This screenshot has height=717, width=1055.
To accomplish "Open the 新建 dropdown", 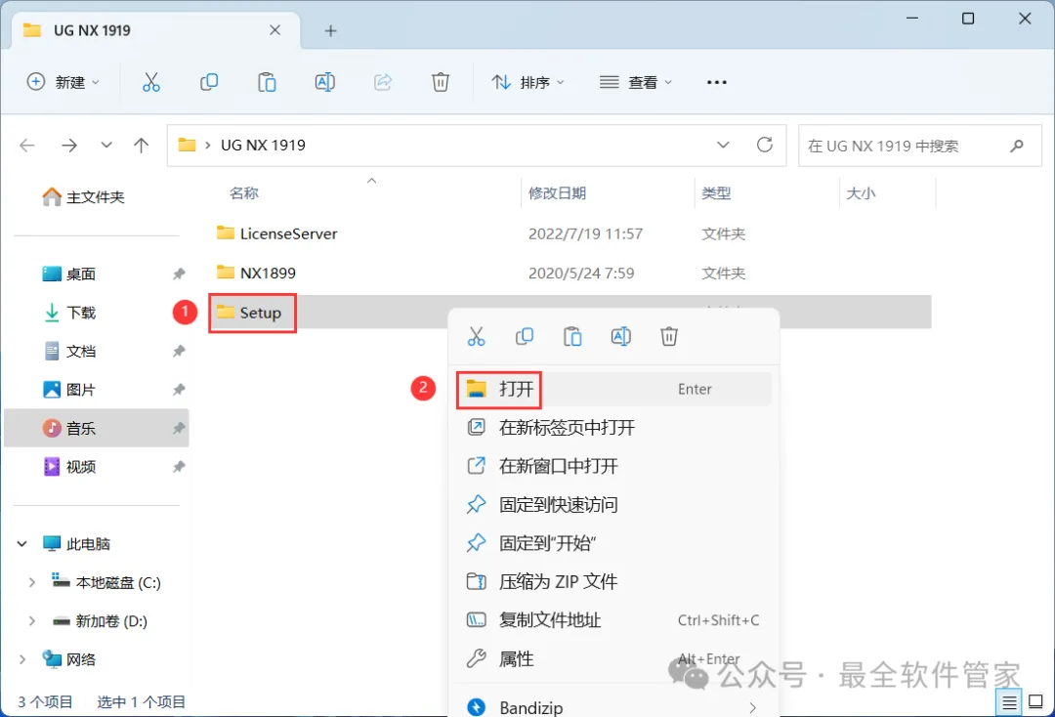I will click(x=63, y=82).
